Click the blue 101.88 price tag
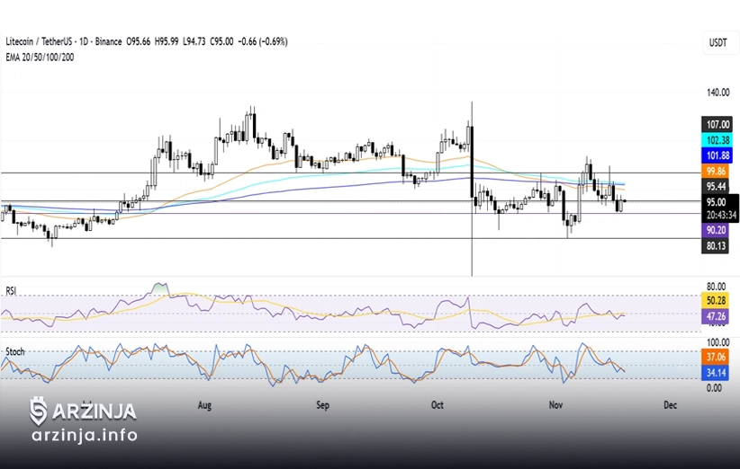The image size is (740, 469). [718, 155]
